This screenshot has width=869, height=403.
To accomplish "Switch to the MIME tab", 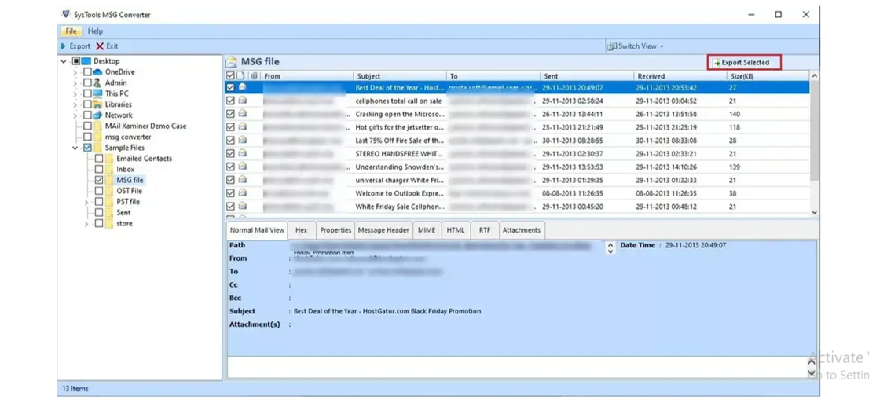I will [427, 230].
